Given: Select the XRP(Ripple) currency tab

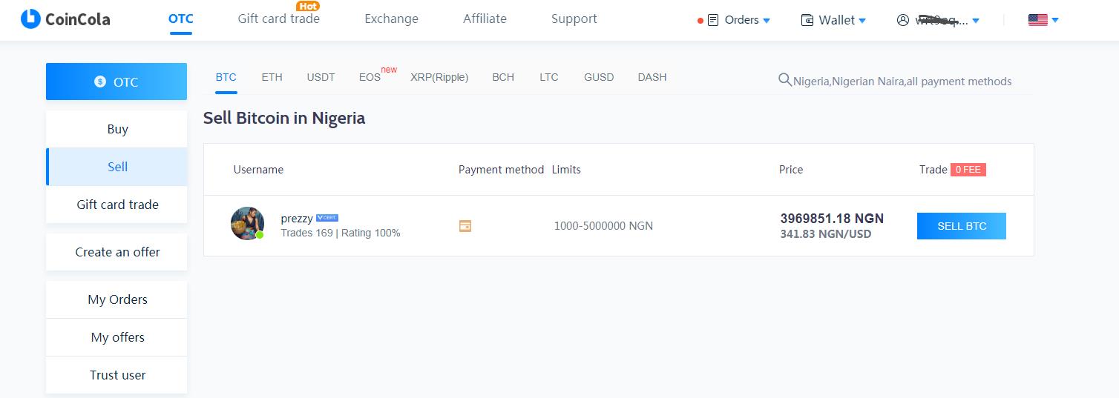Looking at the screenshot, I should click(439, 77).
